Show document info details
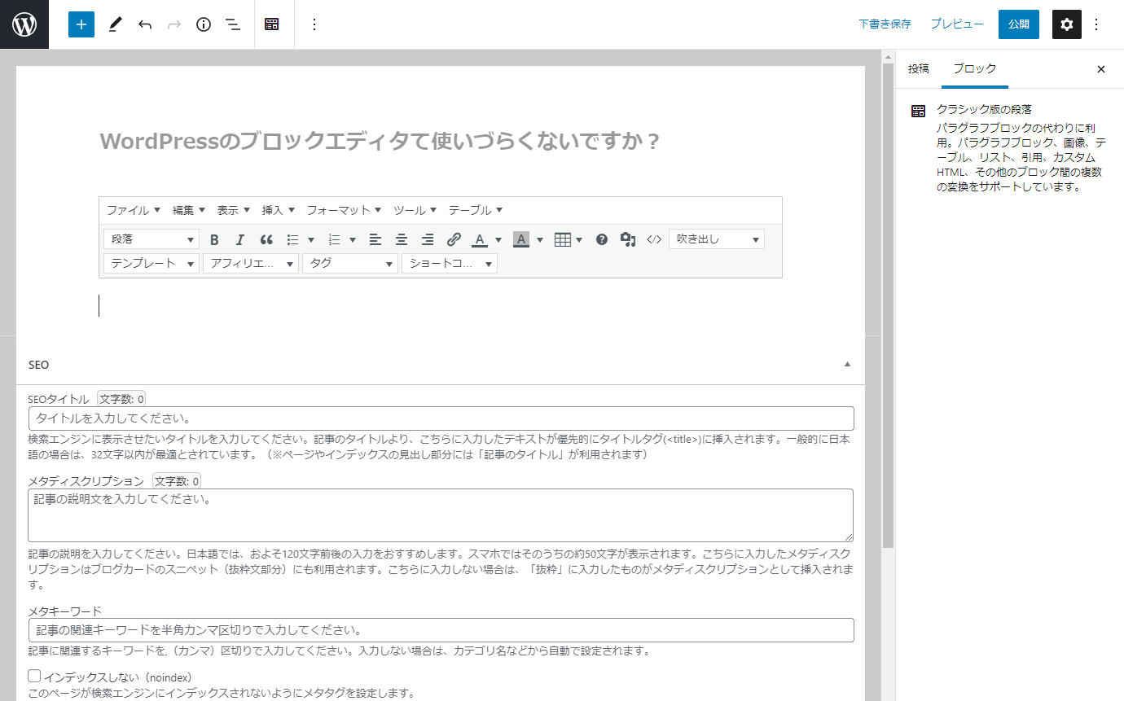The width and height of the screenshot is (1124, 701). [x=204, y=24]
